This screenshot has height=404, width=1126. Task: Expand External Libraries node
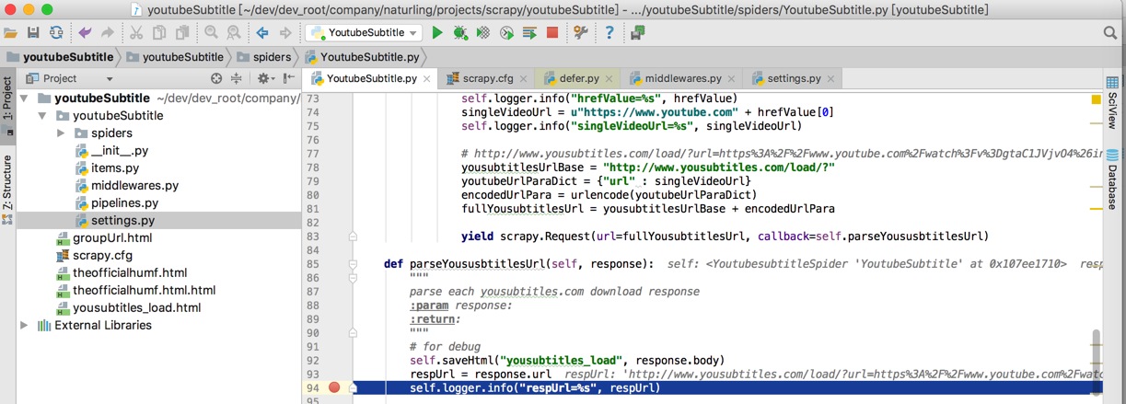(24, 326)
